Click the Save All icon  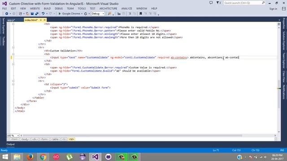(x=37, y=14)
